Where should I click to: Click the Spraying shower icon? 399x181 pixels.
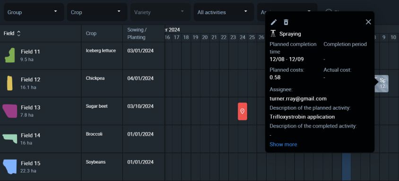pos(273,34)
